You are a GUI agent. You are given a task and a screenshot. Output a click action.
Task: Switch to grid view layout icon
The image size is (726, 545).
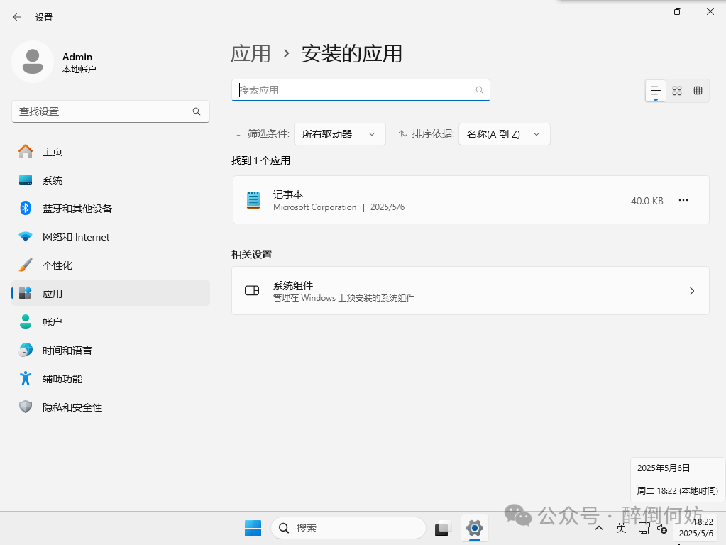click(677, 91)
